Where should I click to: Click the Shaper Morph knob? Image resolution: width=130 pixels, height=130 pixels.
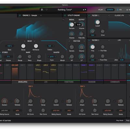(x=62, y=57)
